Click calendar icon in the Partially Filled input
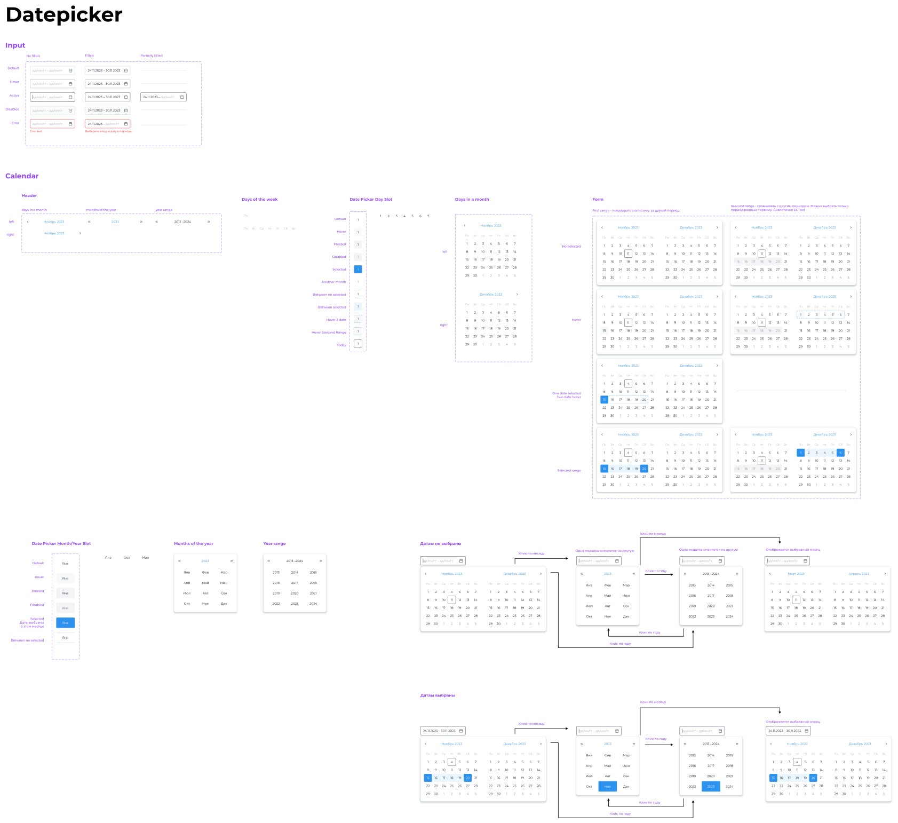Image resolution: width=898 pixels, height=823 pixels. pyautogui.click(x=182, y=97)
